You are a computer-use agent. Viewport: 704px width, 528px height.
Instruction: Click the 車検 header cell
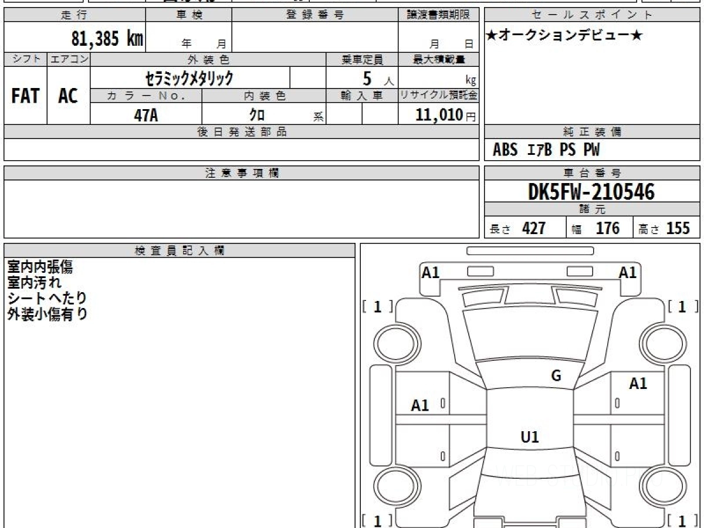click(189, 15)
